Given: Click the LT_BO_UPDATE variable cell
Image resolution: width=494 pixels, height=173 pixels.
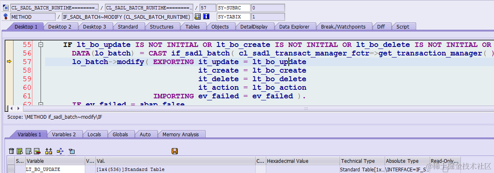Looking at the screenshot, I should point(55,169).
